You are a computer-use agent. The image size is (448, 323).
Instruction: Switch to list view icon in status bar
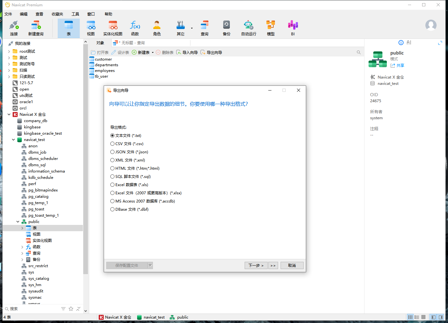pos(417,317)
